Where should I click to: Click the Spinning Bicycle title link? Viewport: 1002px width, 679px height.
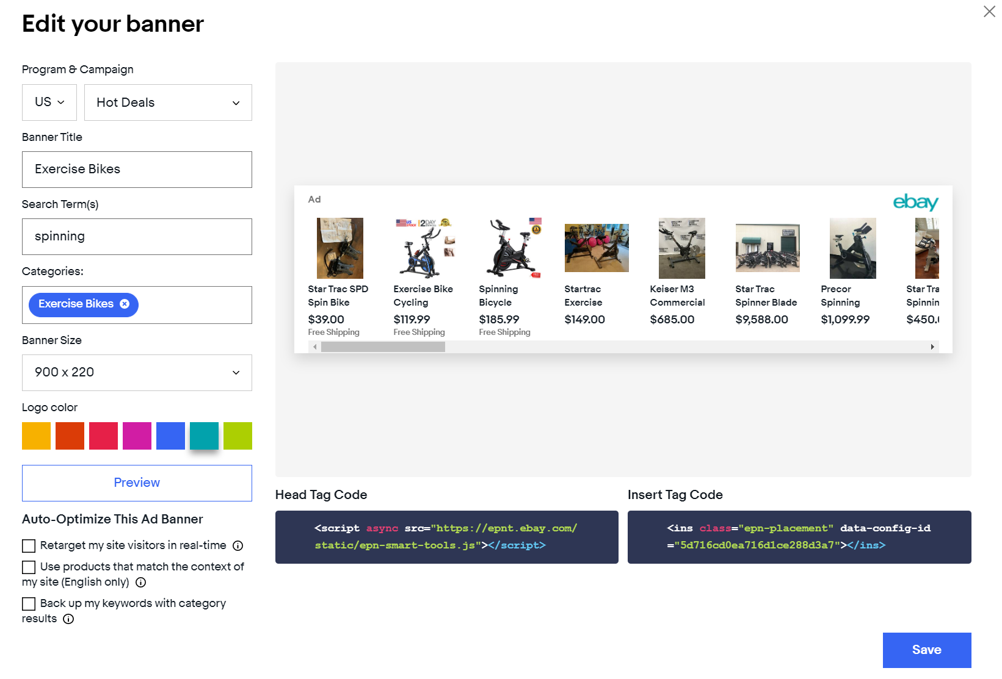(x=499, y=296)
